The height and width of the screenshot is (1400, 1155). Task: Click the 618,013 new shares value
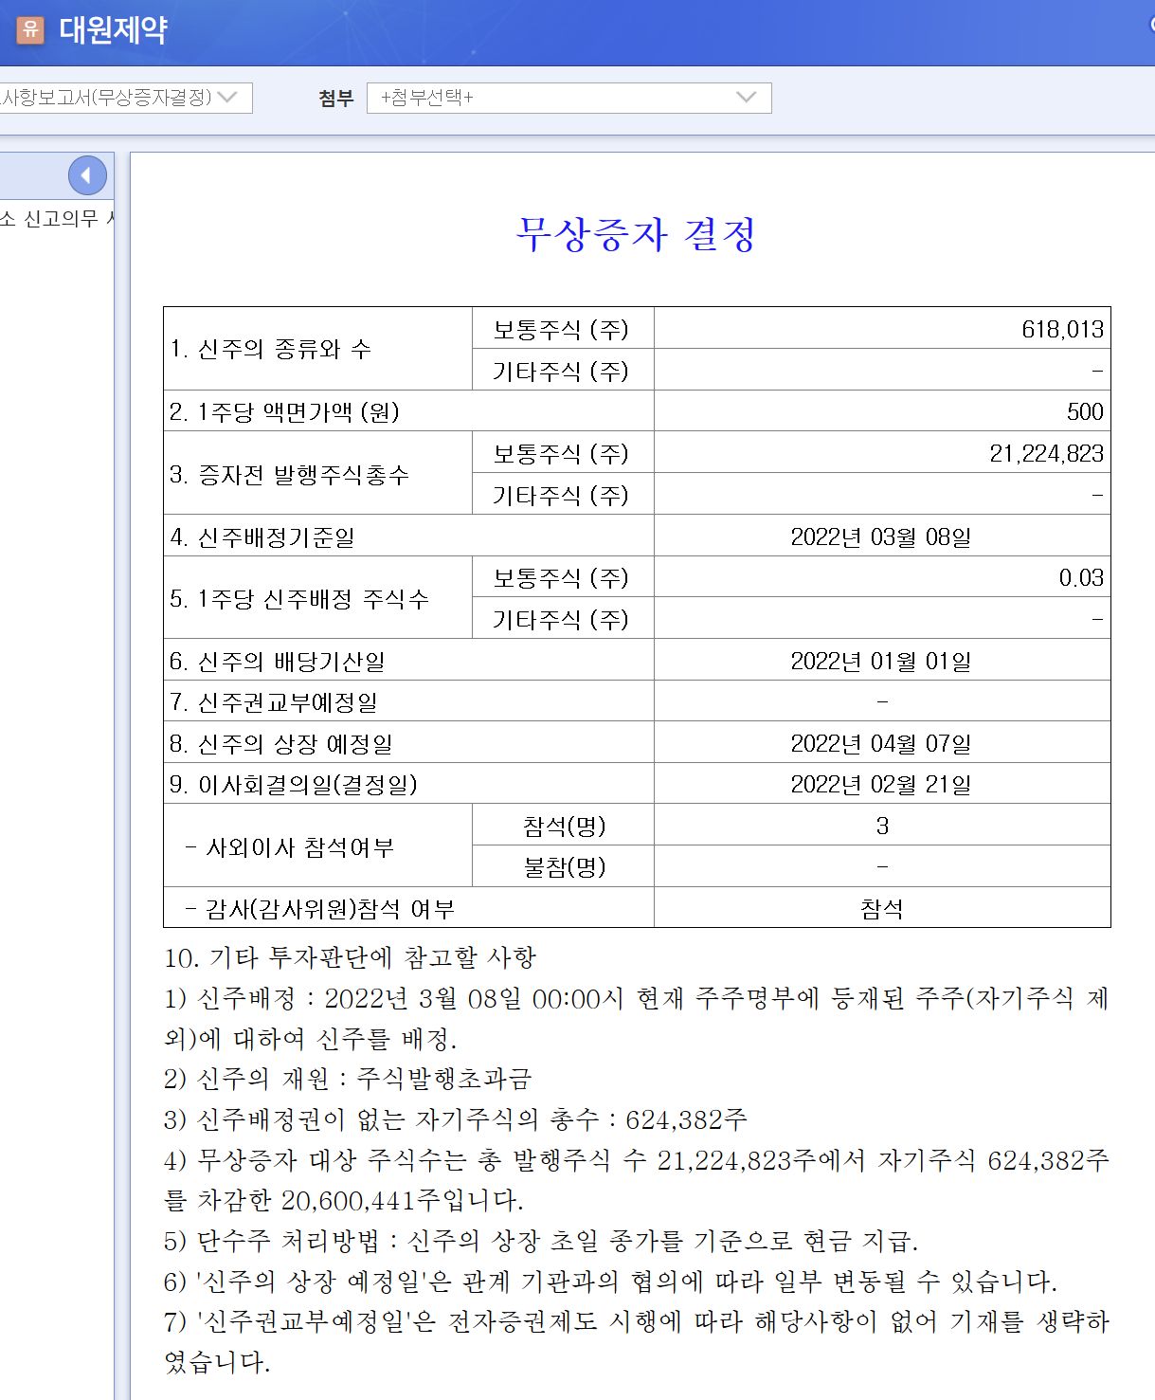pyautogui.click(x=1061, y=329)
